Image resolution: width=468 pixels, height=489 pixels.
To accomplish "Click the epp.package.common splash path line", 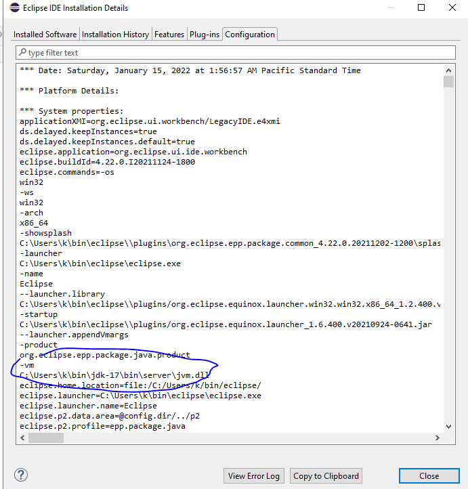I will (x=230, y=243).
